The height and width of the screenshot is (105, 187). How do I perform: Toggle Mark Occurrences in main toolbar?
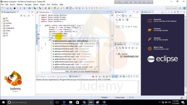pyautogui.click(x=70, y=8)
